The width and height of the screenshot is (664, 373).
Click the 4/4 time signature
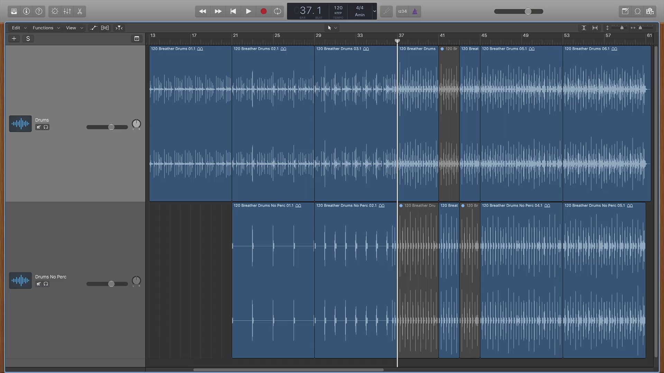pos(360,8)
